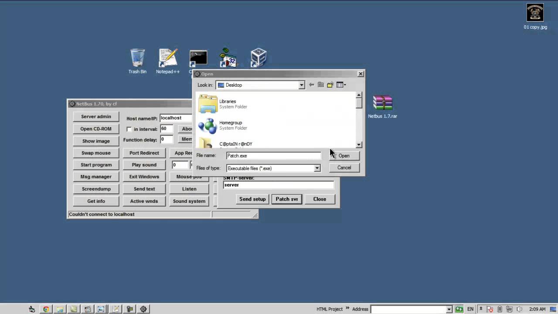The width and height of the screenshot is (558, 314).
Task: Enable the 'in interval' checkbox in NetBus
Action: click(x=129, y=129)
